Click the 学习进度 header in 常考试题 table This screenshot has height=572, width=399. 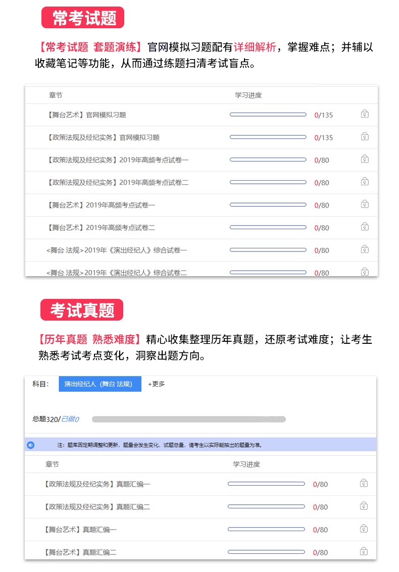(248, 95)
